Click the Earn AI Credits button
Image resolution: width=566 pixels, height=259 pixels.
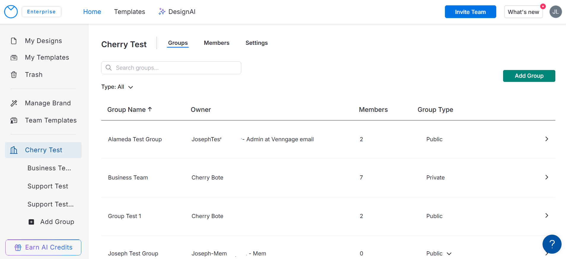pos(43,247)
